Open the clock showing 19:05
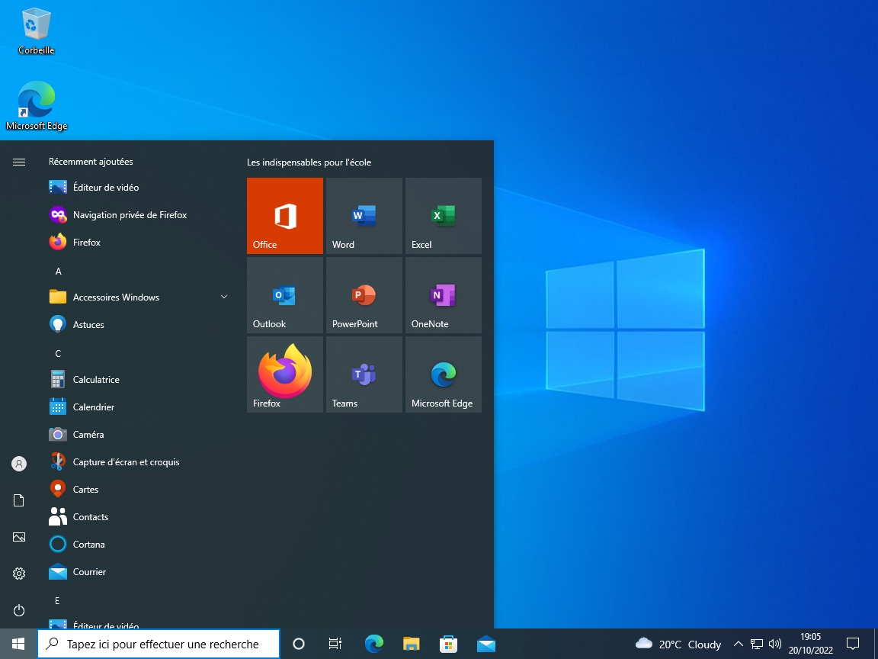The height and width of the screenshot is (659, 878). point(811,644)
